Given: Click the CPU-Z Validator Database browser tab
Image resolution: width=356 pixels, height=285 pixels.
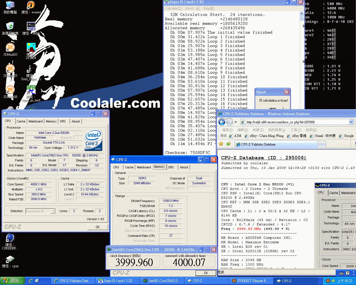Looking at the screenshot, I should coord(276,144).
